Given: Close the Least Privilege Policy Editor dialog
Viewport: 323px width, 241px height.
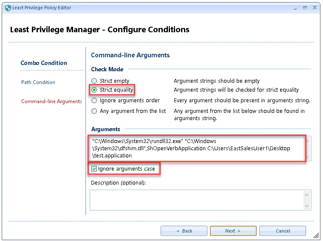Looking at the screenshot, I should tap(315, 8).
